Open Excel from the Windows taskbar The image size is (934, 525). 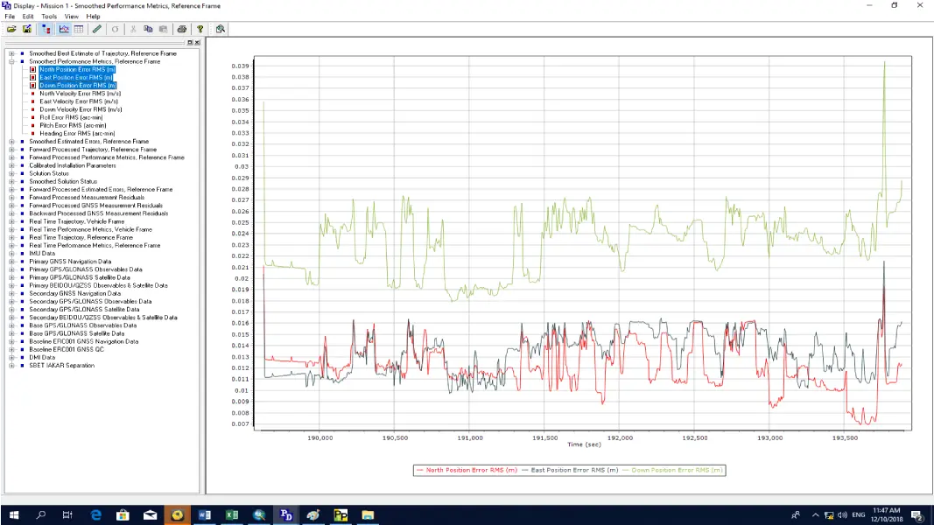(232, 515)
